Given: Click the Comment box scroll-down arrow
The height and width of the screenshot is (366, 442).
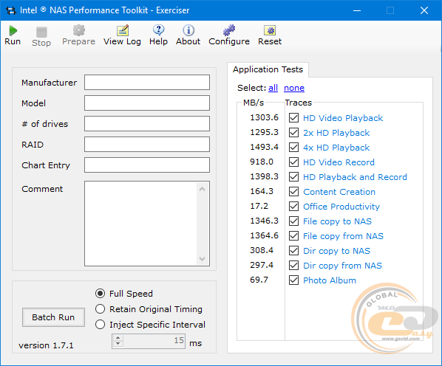Looking at the screenshot, I should pos(202,258).
